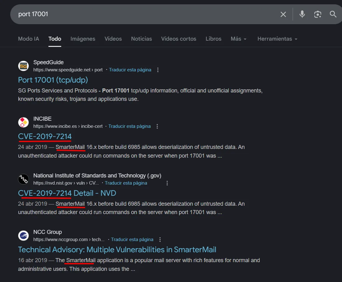Open Technical Advisory: Multiple Vulnerabilities in SmarterMail

[117, 249]
